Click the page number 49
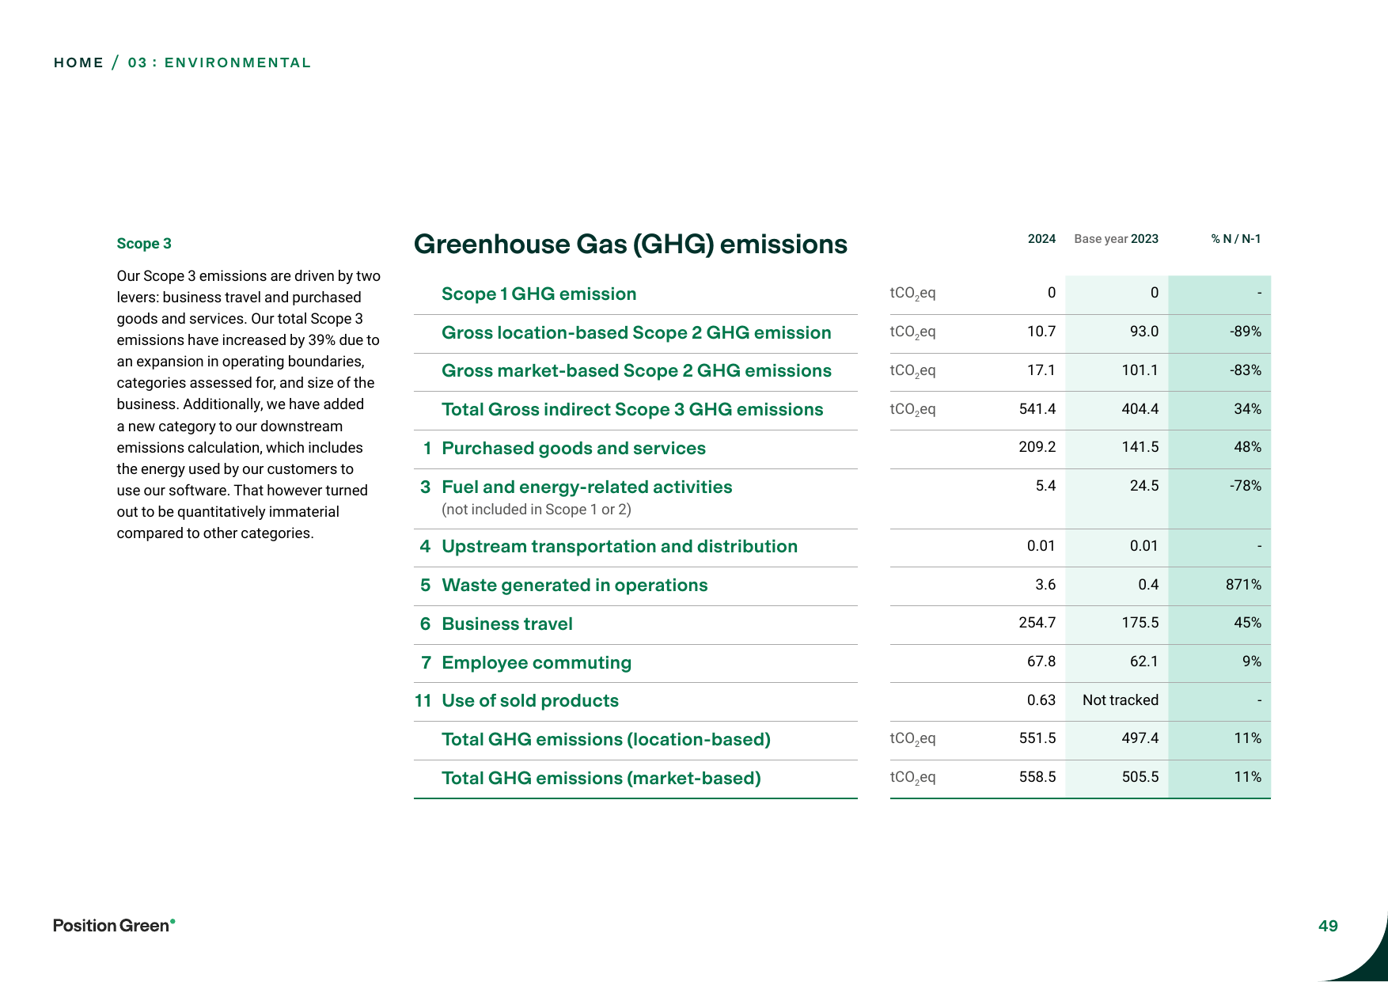 (x=1328, y=926)
